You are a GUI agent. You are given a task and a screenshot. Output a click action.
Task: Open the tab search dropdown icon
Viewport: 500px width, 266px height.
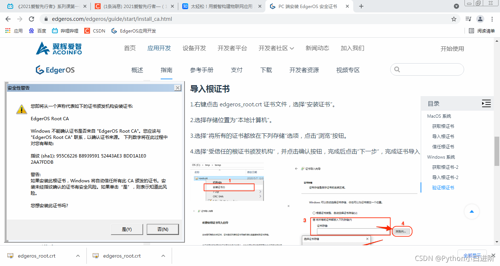[x=456, y=6]
